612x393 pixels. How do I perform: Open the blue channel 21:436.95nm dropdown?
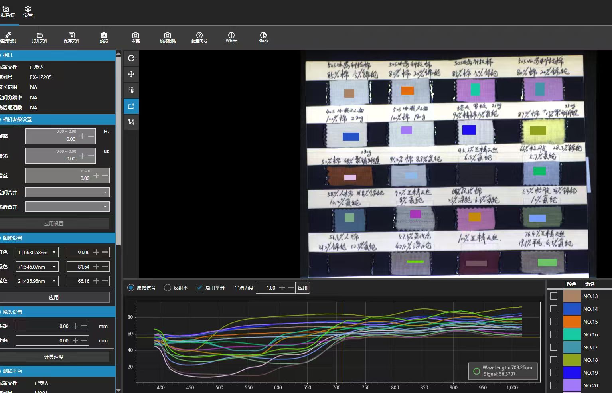pyautogui.click(x=37, y=281)
